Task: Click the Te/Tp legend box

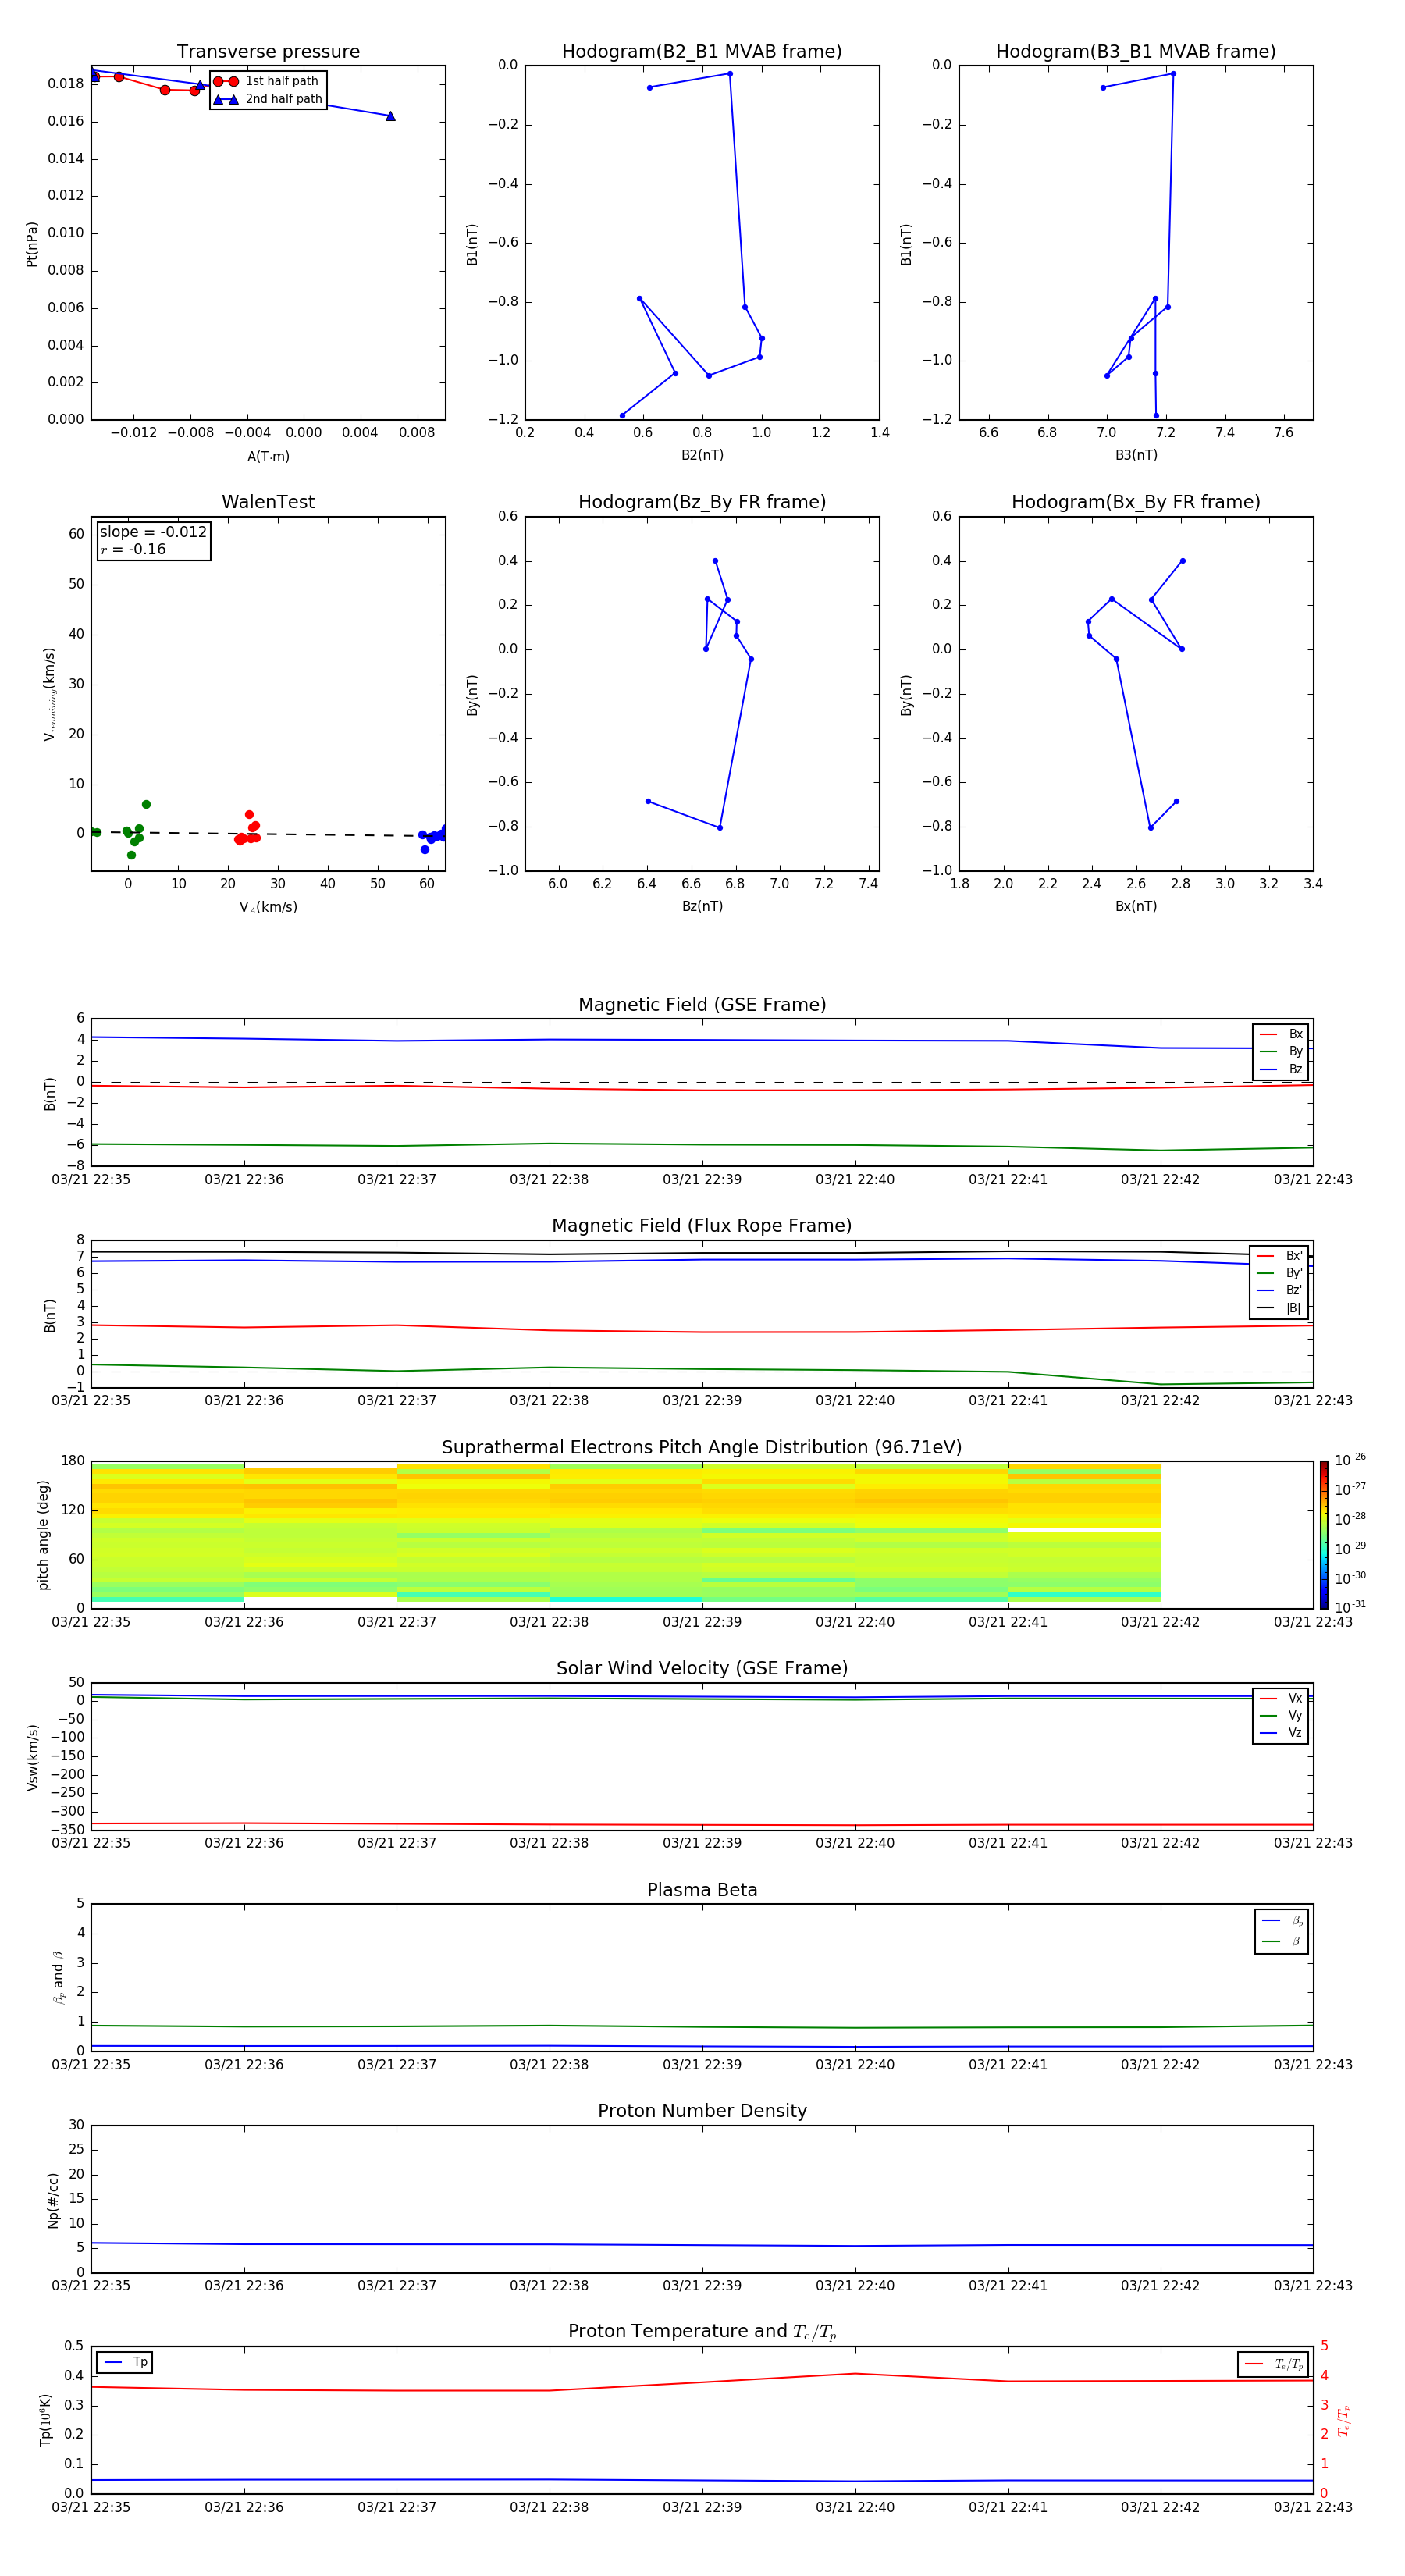Action: pyautogui.click(x=1272, y=2364)
